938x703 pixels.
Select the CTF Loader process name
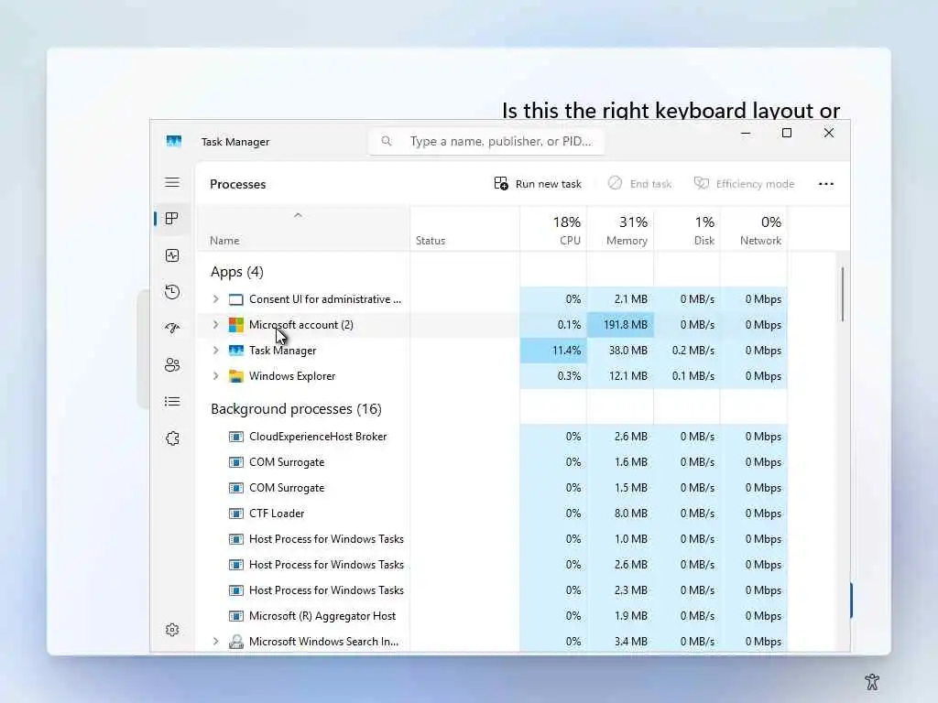point(277,514)
